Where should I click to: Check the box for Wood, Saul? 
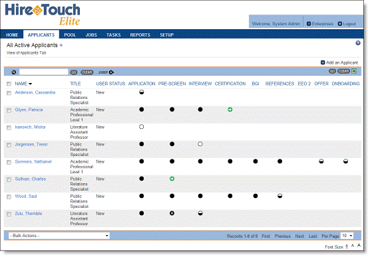coord(9,197)
